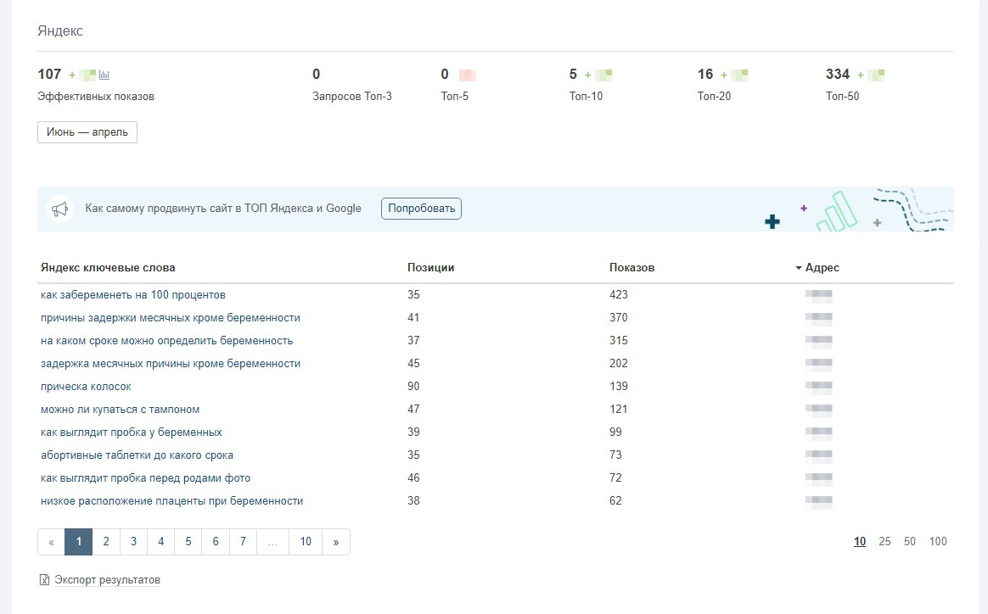Open the Июнь — апрель period selector

[87, 132]
